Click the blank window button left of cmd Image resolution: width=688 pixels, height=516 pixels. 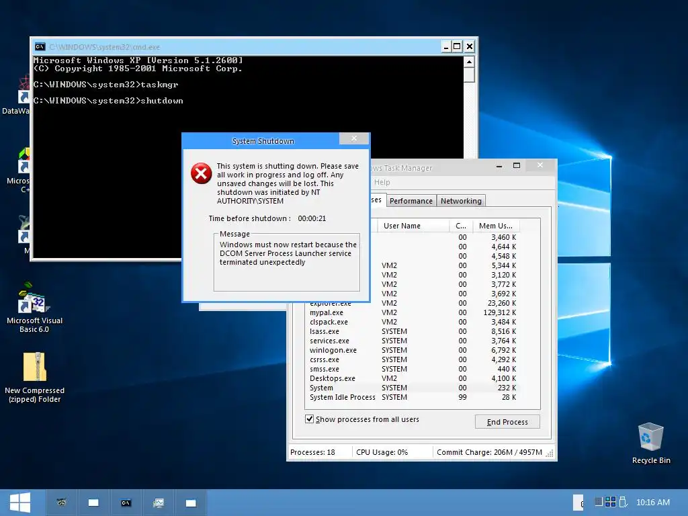93,503
